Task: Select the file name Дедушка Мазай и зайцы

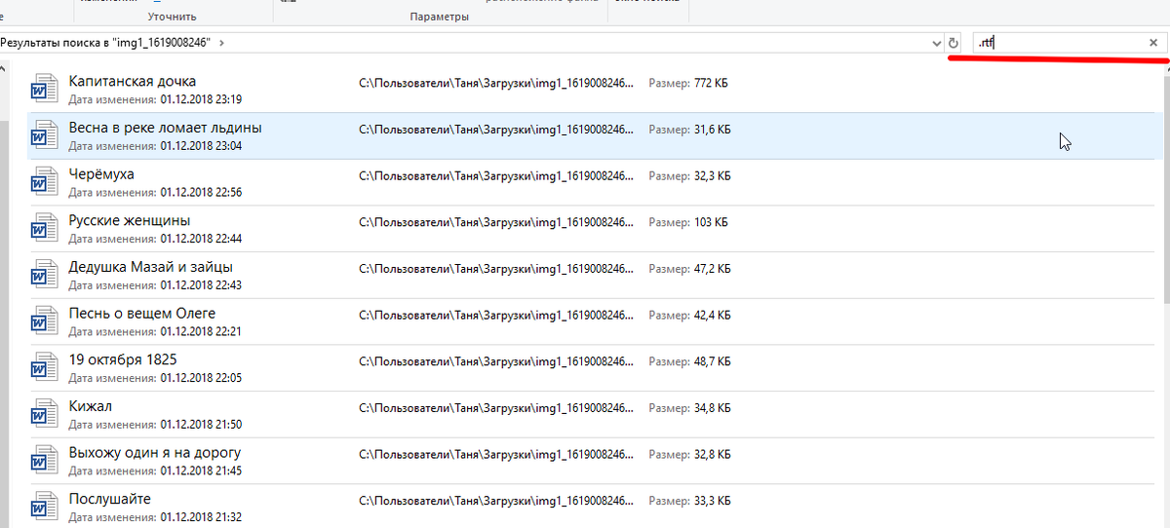Action: (x=151, y=267)
